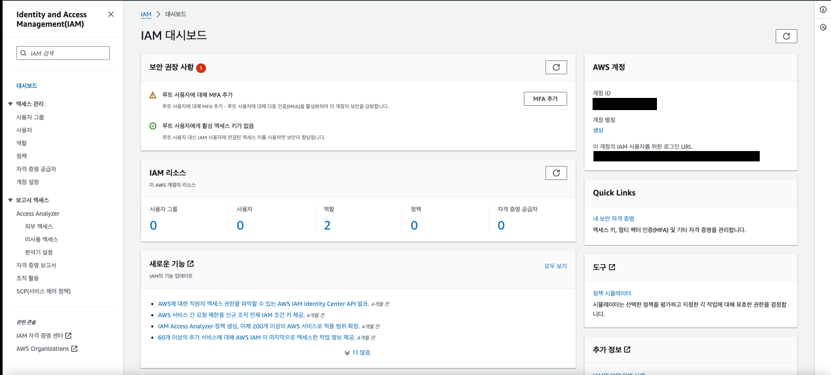Collapse the 액세스 관리 section
Viewport: 831px width, 375px height.
10,104
